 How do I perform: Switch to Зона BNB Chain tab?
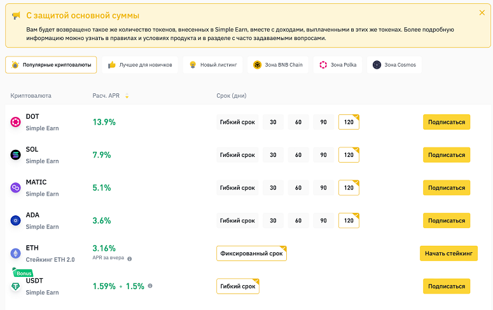(278, 65)
